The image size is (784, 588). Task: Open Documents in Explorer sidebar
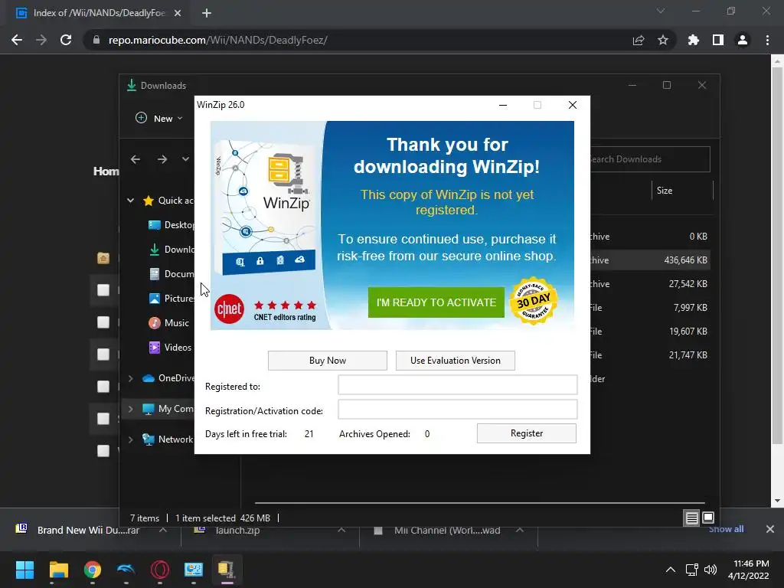tap(171, 274)
